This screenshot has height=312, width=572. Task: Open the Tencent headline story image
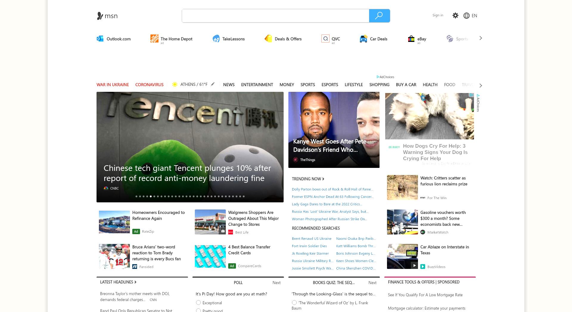pyautogui.click(x=190, y=147)
